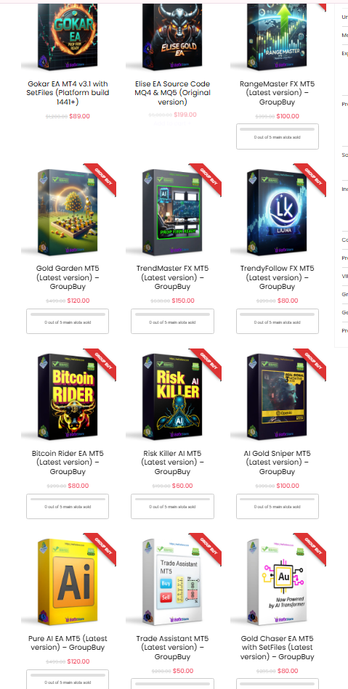This screenshot has width=348, height=689.
Task: Click the TrendyFollow FX $80.00 price
Action: point(288,301)
